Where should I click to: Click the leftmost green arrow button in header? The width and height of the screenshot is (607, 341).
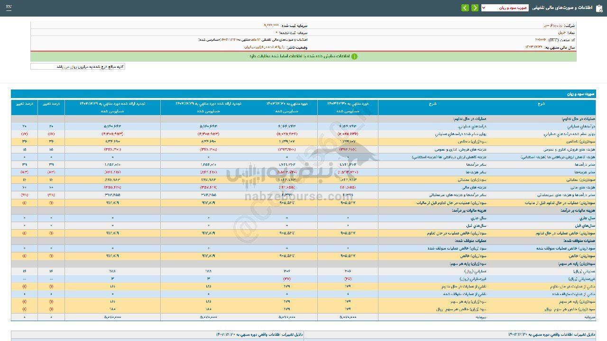coord(465,8)
